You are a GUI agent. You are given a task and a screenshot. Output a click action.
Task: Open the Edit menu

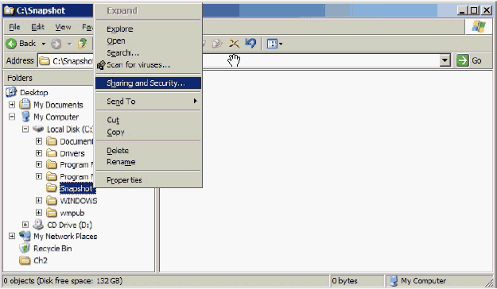37,27
